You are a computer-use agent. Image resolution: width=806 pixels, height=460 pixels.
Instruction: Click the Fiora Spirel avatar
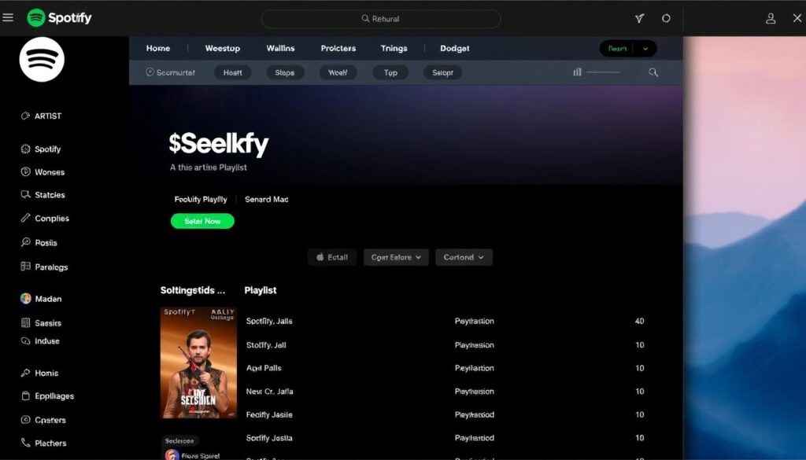coord(172,454)
